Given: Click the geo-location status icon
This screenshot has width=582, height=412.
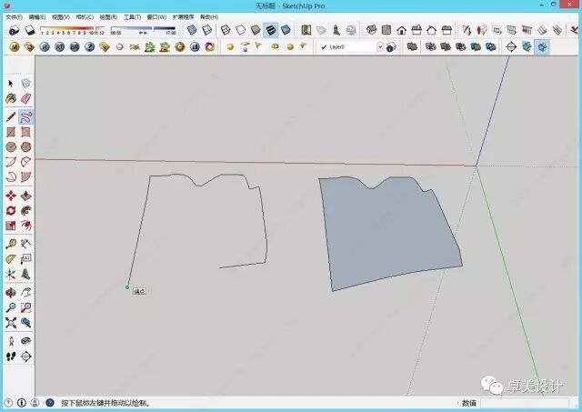Looking at the screenshot, I should (x=8, y=402).
